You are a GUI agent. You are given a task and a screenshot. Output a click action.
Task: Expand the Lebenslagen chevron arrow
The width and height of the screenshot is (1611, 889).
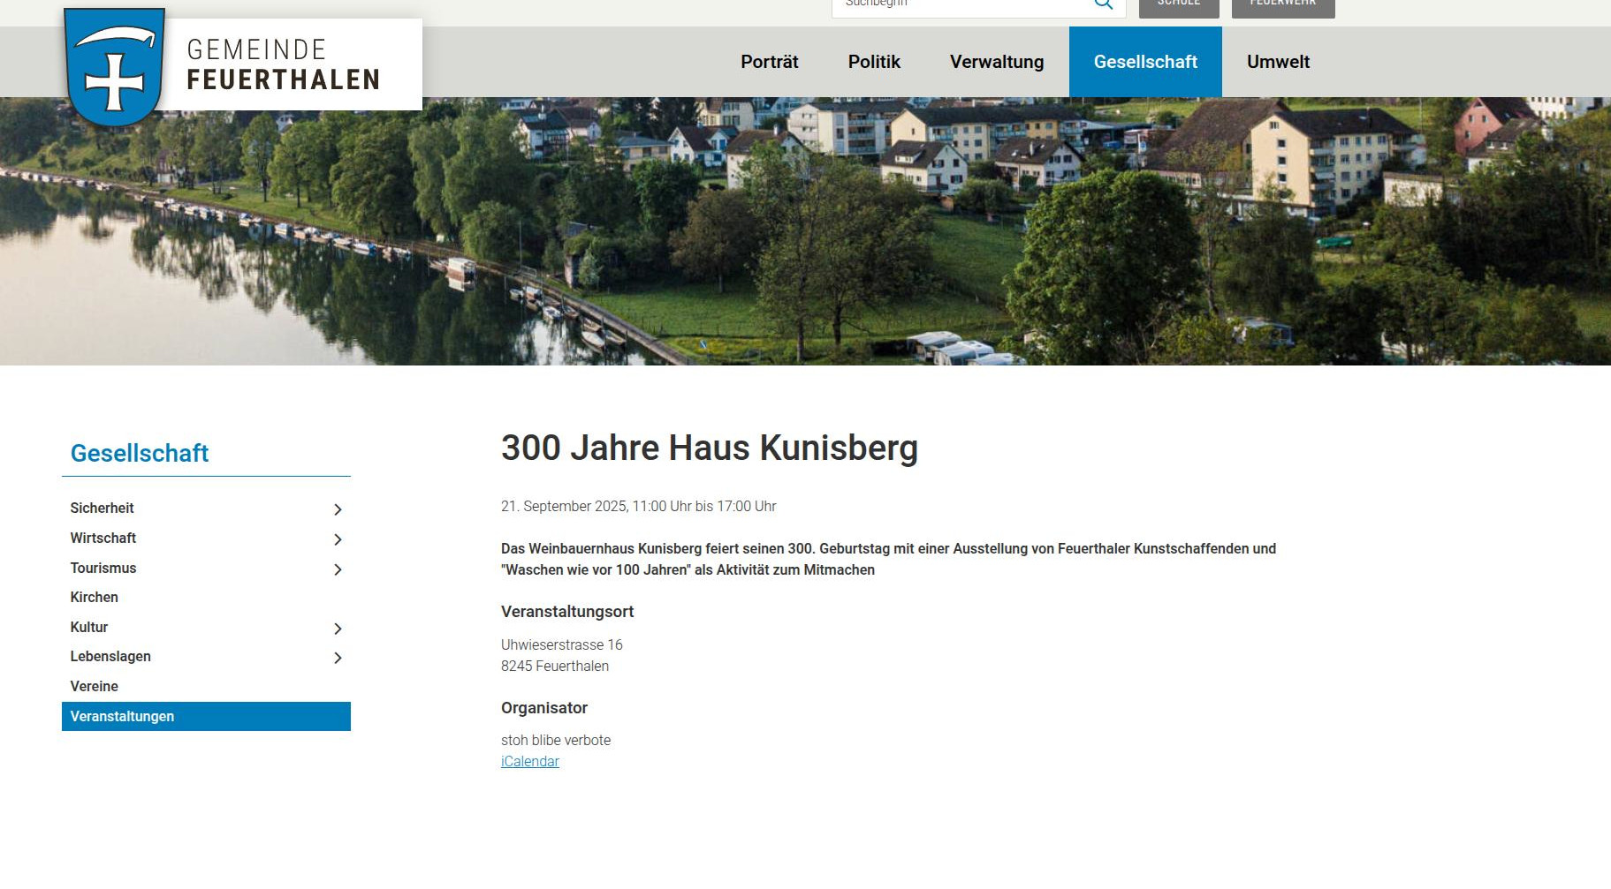pos(338,658)
